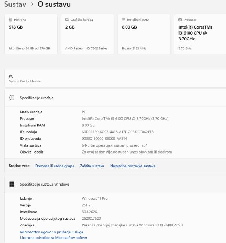Click the info icon beside Specifikacije uređaja
This screenshot has height=243, width=226.
(12, 98)
